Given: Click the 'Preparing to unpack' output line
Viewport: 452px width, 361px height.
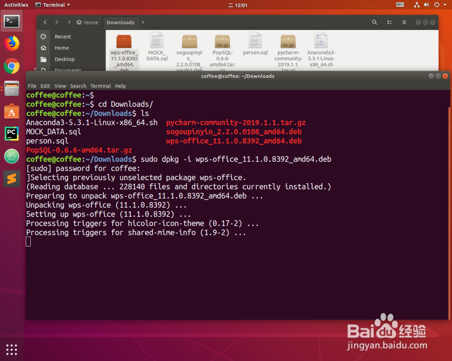Looking at the screenshot, I should pos(145,196).
